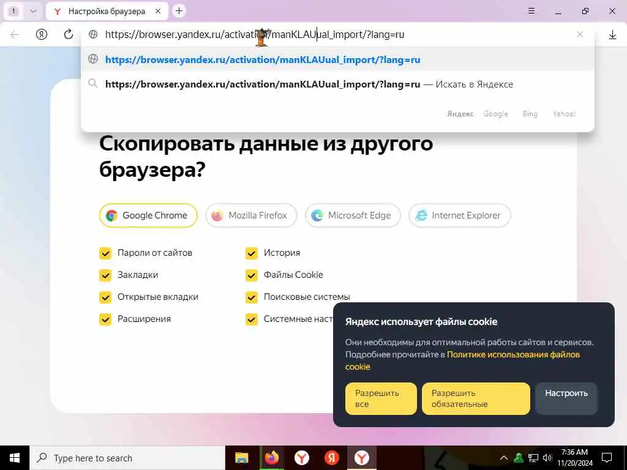This screenshot has width=627, height=470.
Task: Click the tab counter showing 1
Action: (13, 11)
